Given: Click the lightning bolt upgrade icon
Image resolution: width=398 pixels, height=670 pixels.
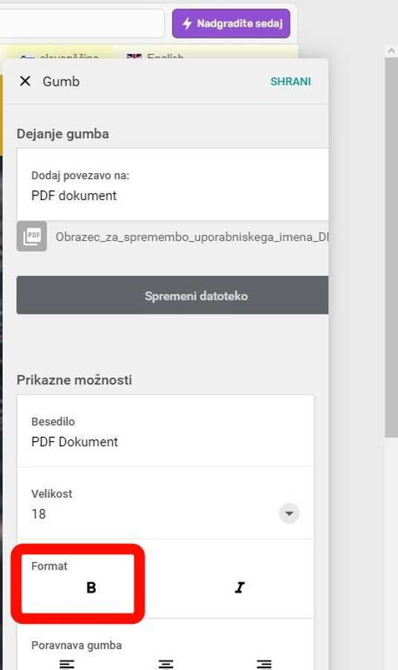Looking at the screenshot, I should [187, 23].
